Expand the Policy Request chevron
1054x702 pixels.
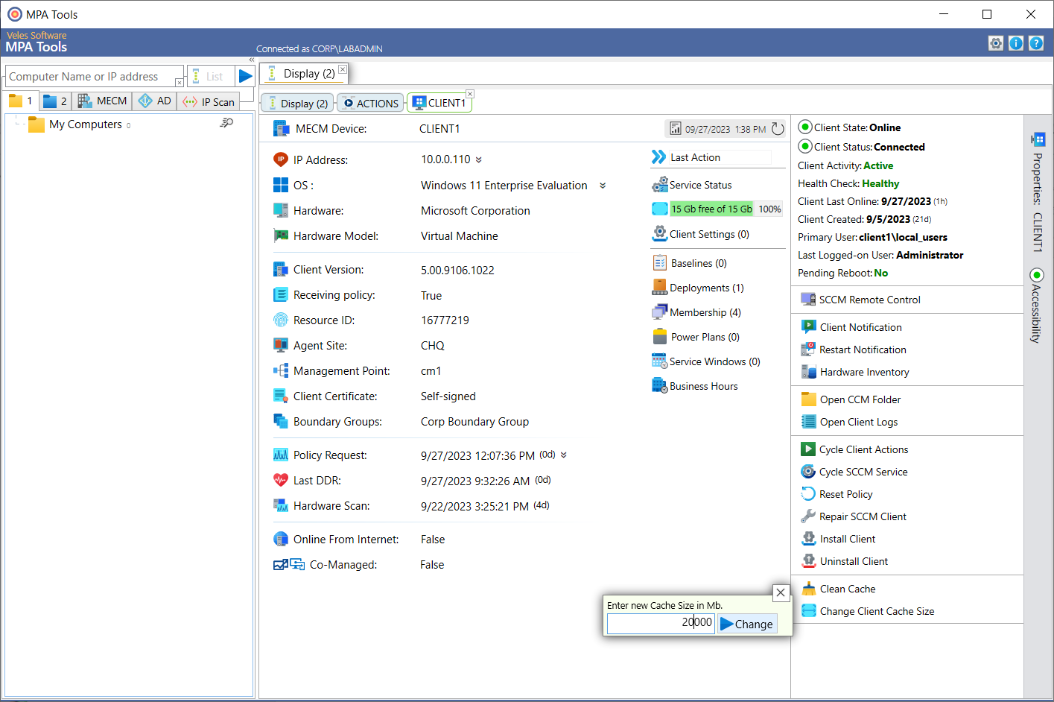pos(564,455)
